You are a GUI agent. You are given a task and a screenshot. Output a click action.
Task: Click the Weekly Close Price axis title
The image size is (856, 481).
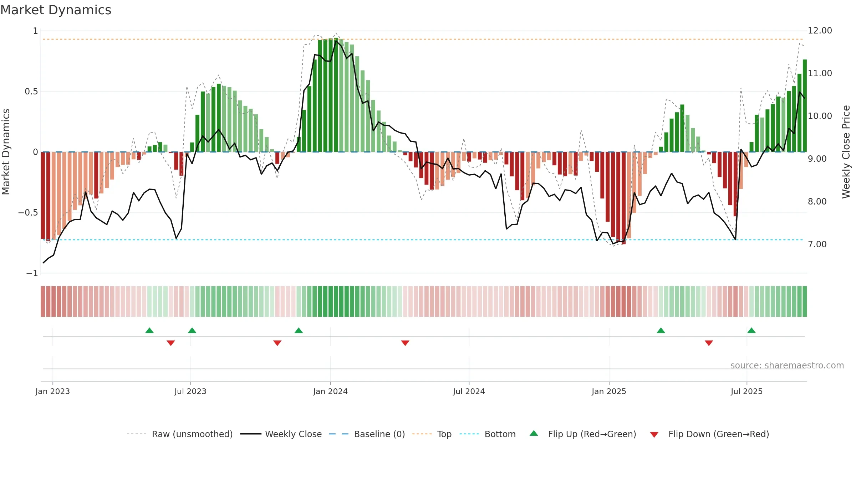tap(846, 152)
